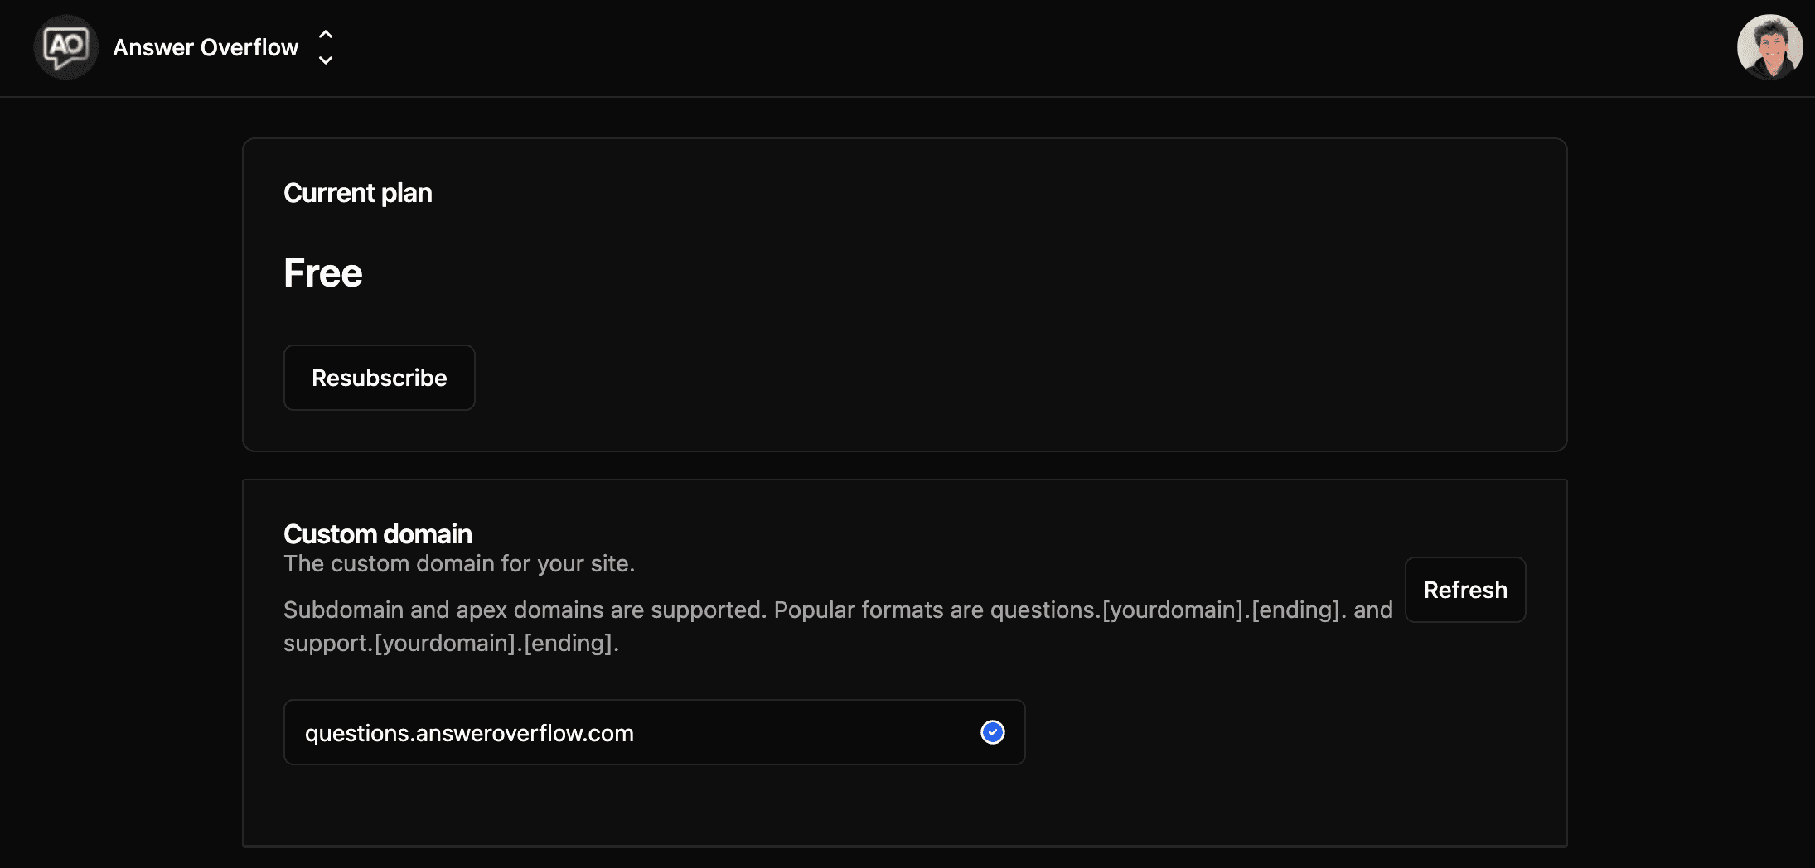Click empty middle area of top header bar
Viewport: 1815px width, 868px height.
click(x=995, y=47)
